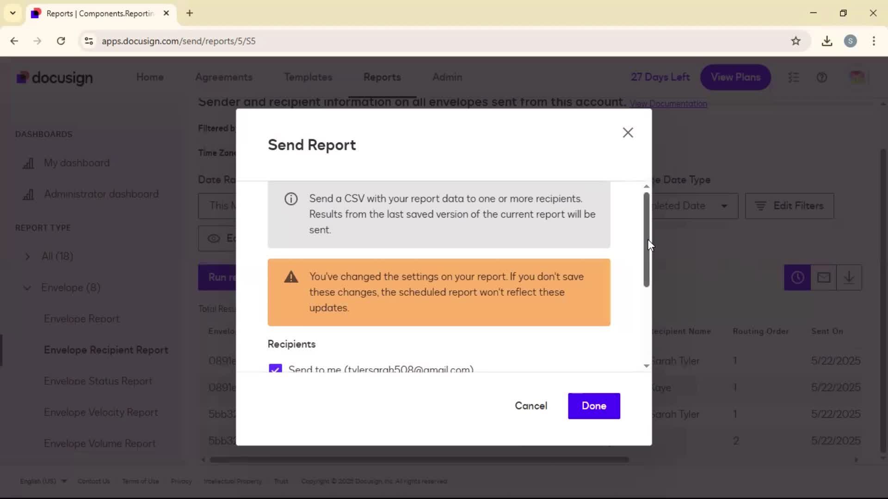This screenshot has width=888, height=499.
Task: Click the address bar URL
Action: pos(179,41)
